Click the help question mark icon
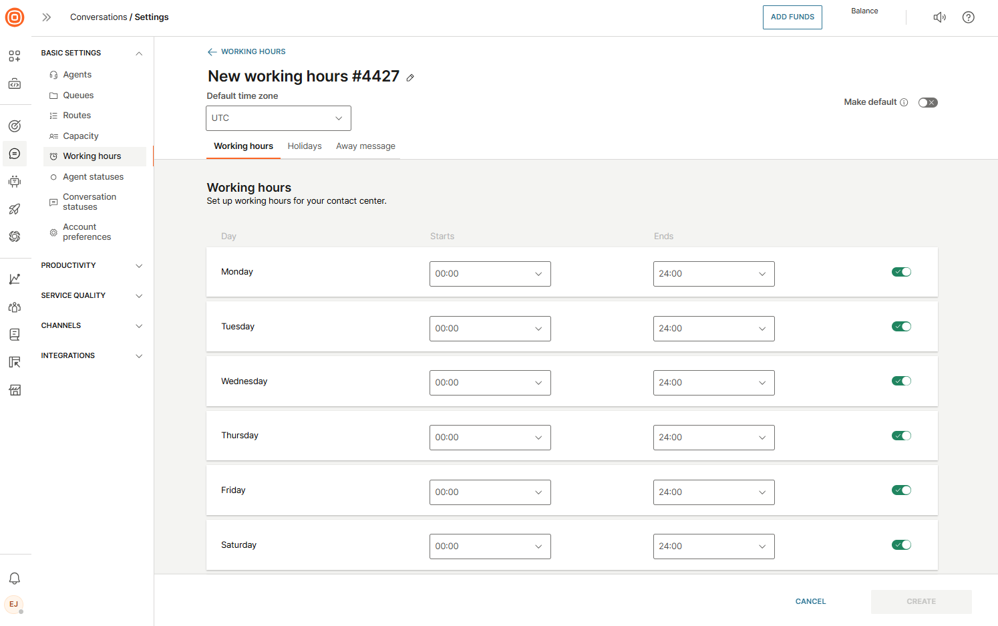 click(x=968, y=17)
